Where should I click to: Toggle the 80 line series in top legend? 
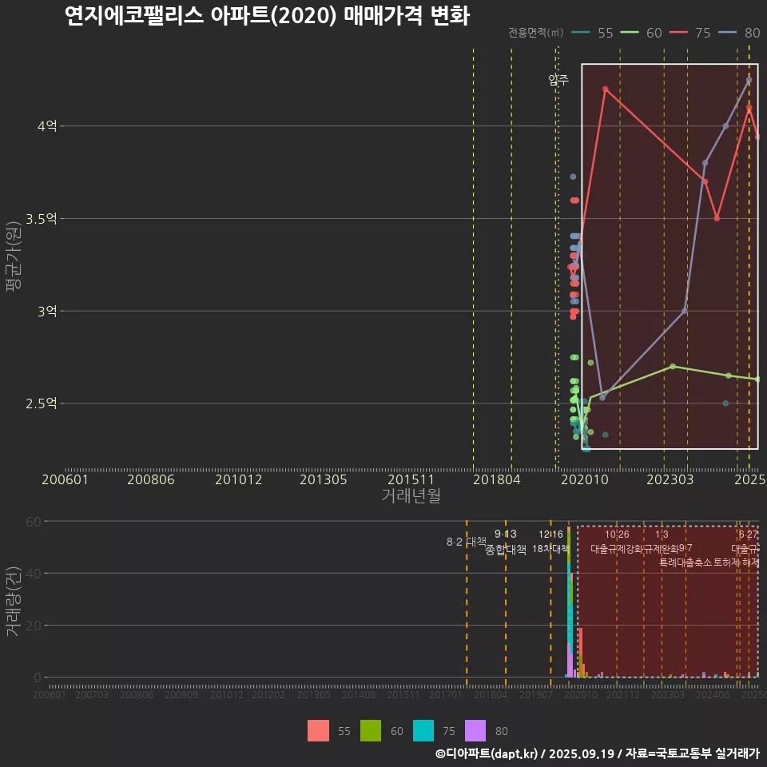pos(729,33)
